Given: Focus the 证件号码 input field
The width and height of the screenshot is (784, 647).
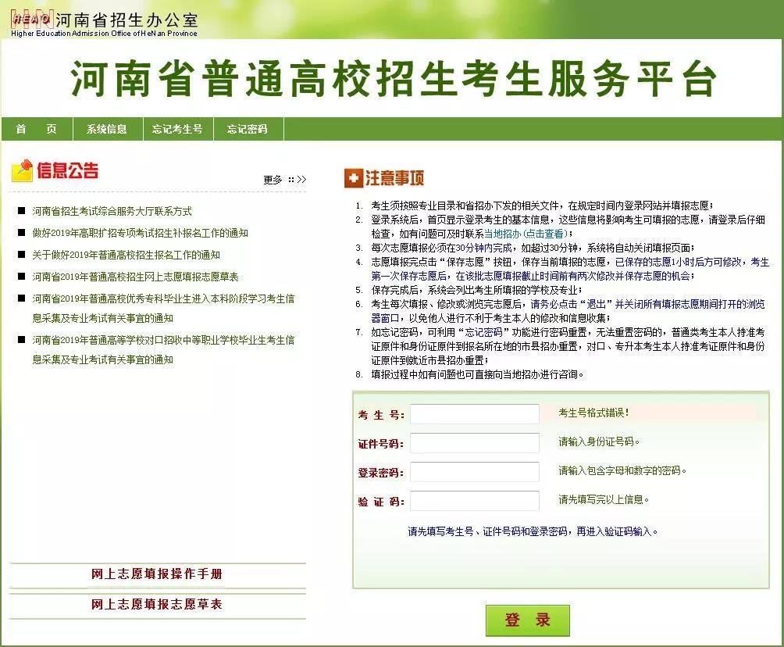Looking at the screenshot, I should (474, 443).
